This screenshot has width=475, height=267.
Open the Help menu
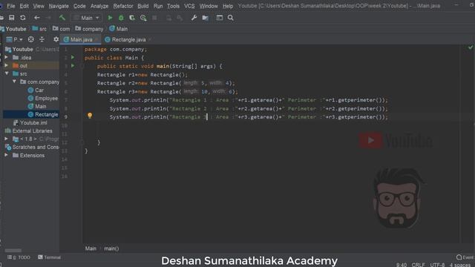coord(228,6)
